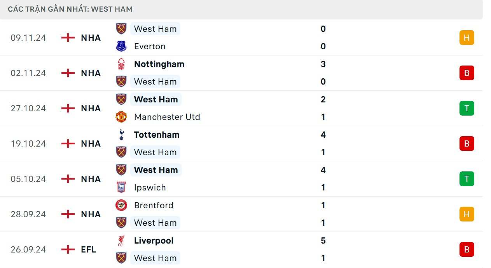Screen dimensions: 491x268
Task: Open the Manchester Utd club badge
Action: 121,117
